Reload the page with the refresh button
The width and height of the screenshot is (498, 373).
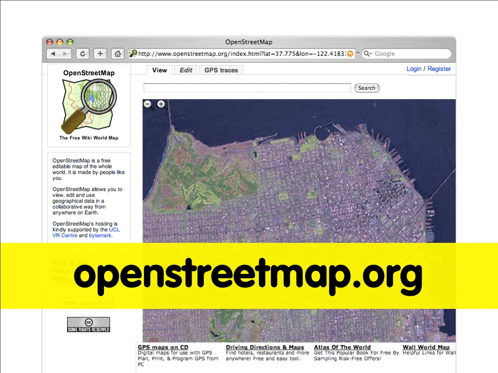[83, 53]
